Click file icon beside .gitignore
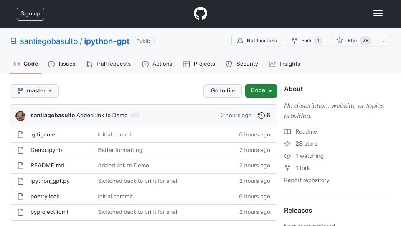 click(x=21, y=135)
